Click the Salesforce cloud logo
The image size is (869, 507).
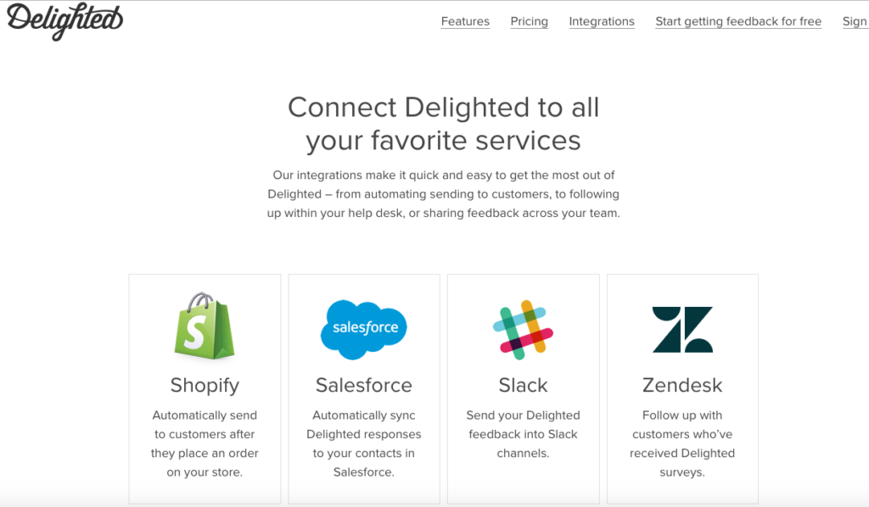(x=363, y=329)
